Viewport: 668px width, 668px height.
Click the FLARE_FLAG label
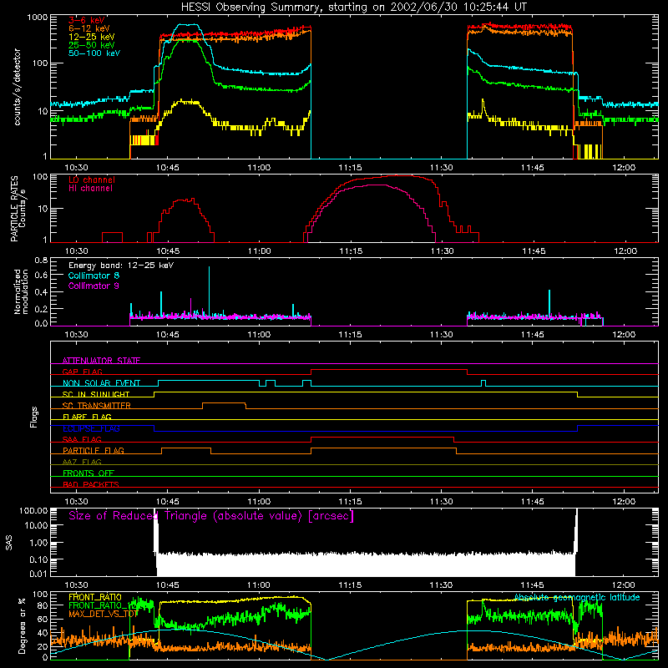click(x=87, y=417)
